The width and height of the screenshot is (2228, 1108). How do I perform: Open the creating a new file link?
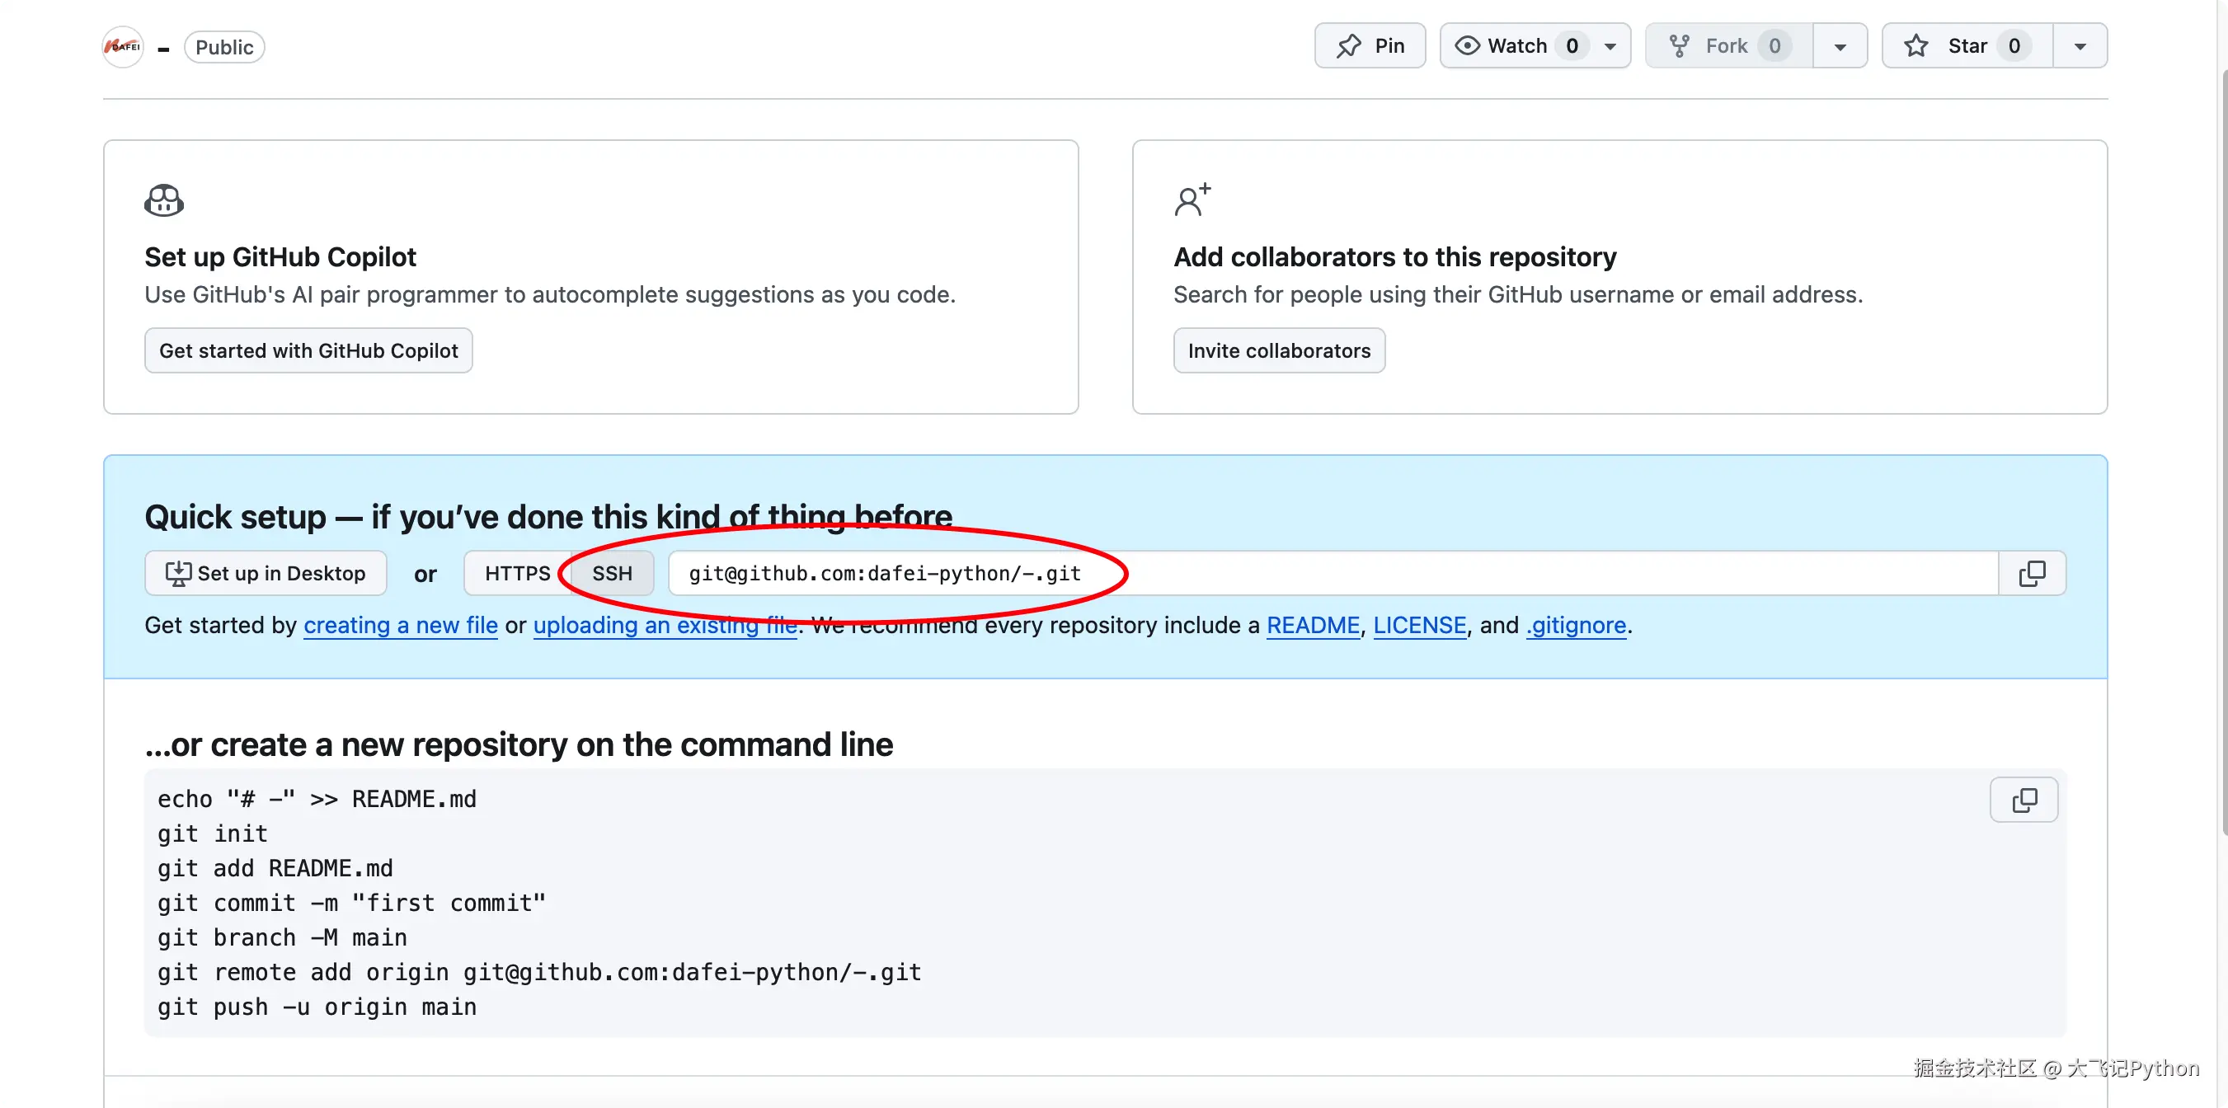tap(401, 626)
